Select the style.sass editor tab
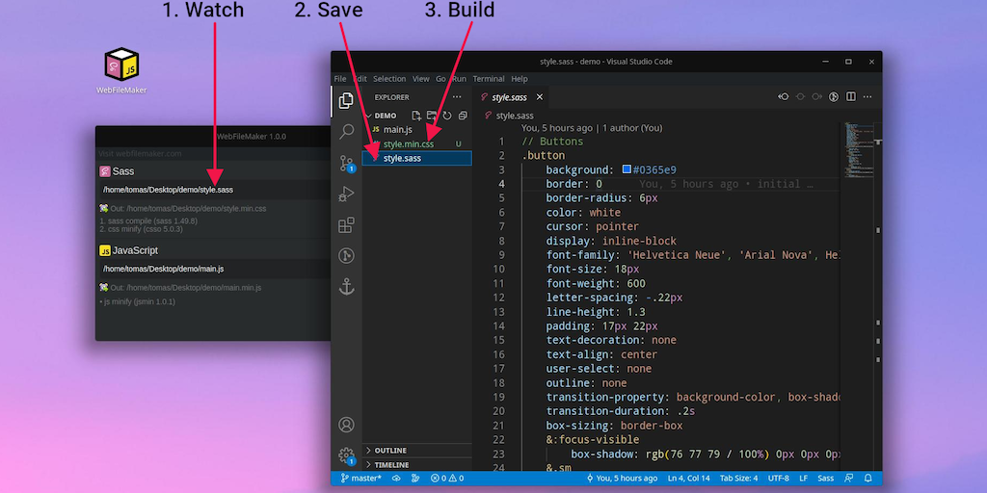Viewport: 987px width, 493px height. [x=511, y=97]
